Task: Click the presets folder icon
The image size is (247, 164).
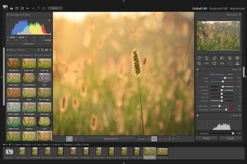Action: (46, 50)
